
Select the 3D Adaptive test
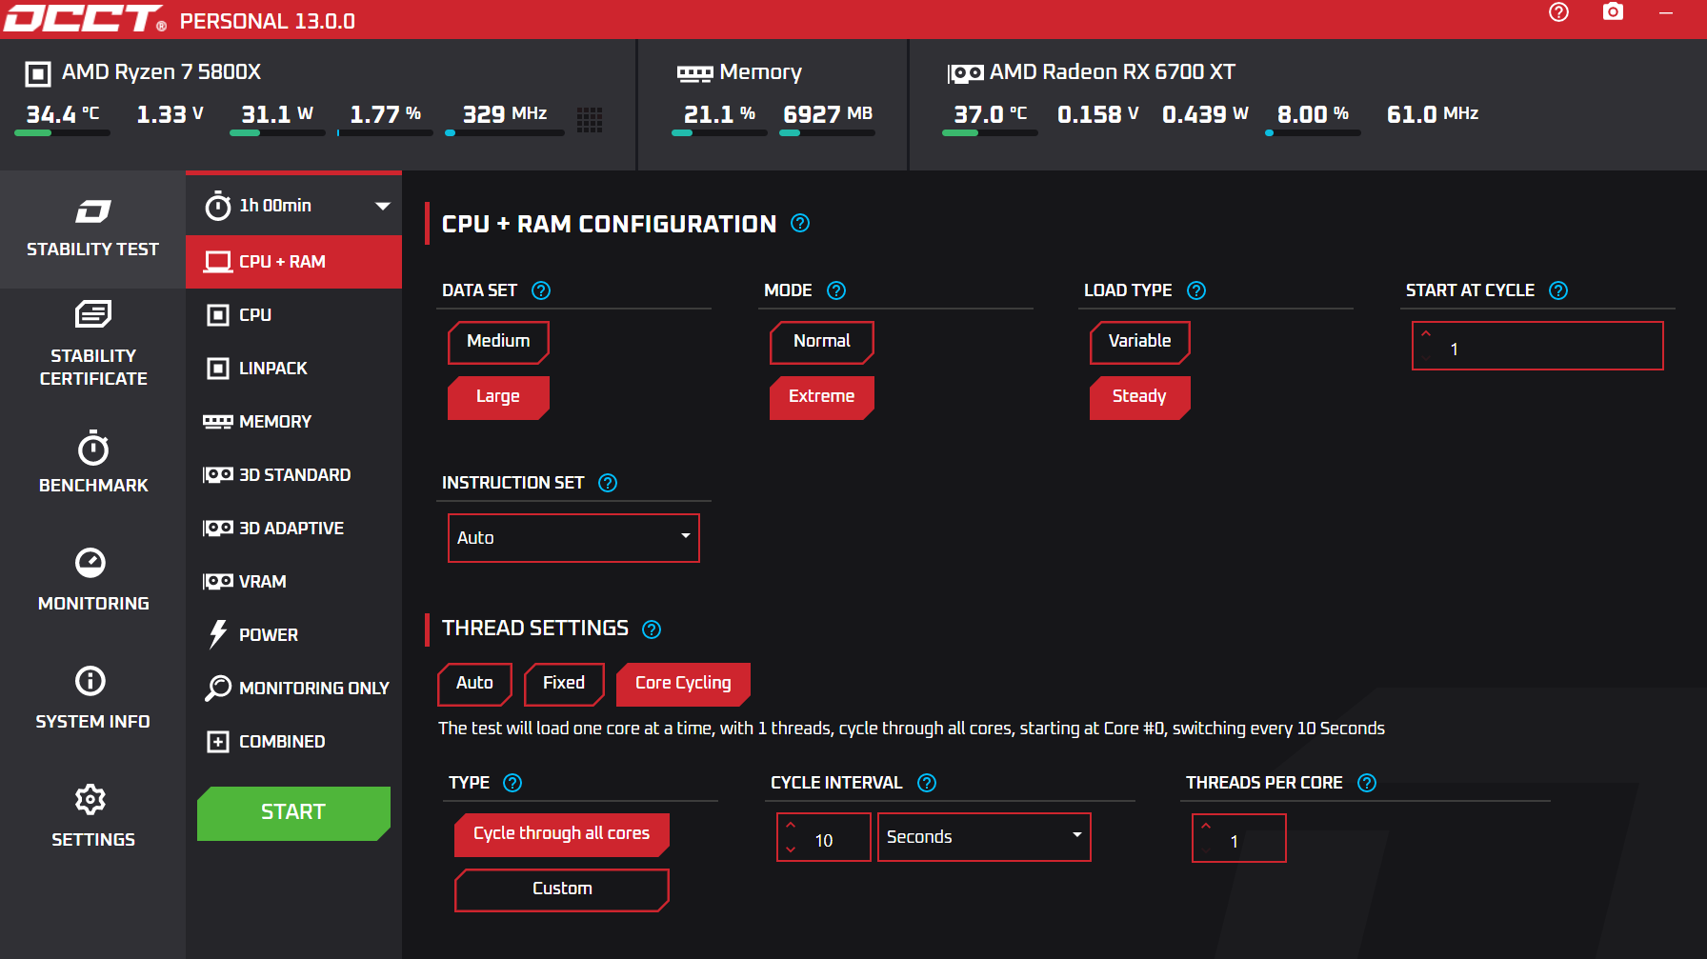(x=293, y=529)
